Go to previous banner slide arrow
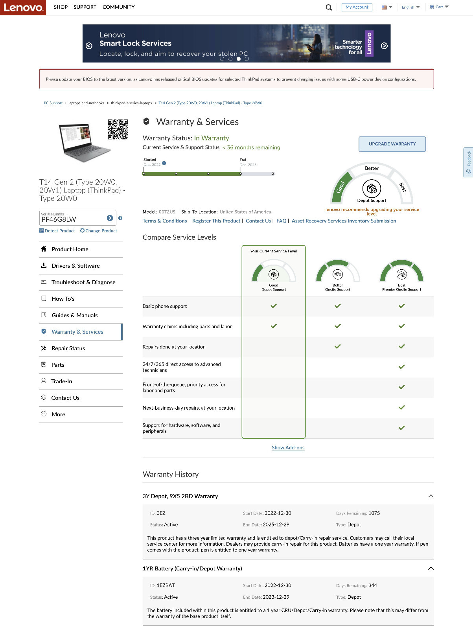Viewport: 473px width, 629px height. (x=89, y=46)
